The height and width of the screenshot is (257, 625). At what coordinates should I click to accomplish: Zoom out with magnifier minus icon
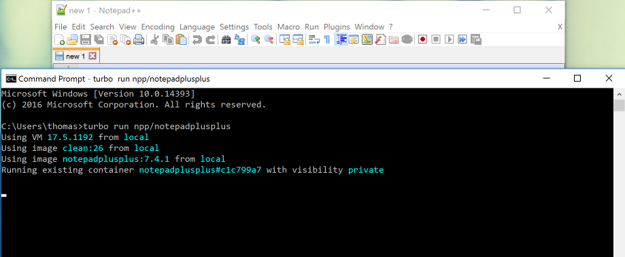pyautogui.click(x=269, y=39)
